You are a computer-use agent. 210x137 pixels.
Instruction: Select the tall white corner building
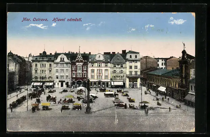(x=133, y=69)
